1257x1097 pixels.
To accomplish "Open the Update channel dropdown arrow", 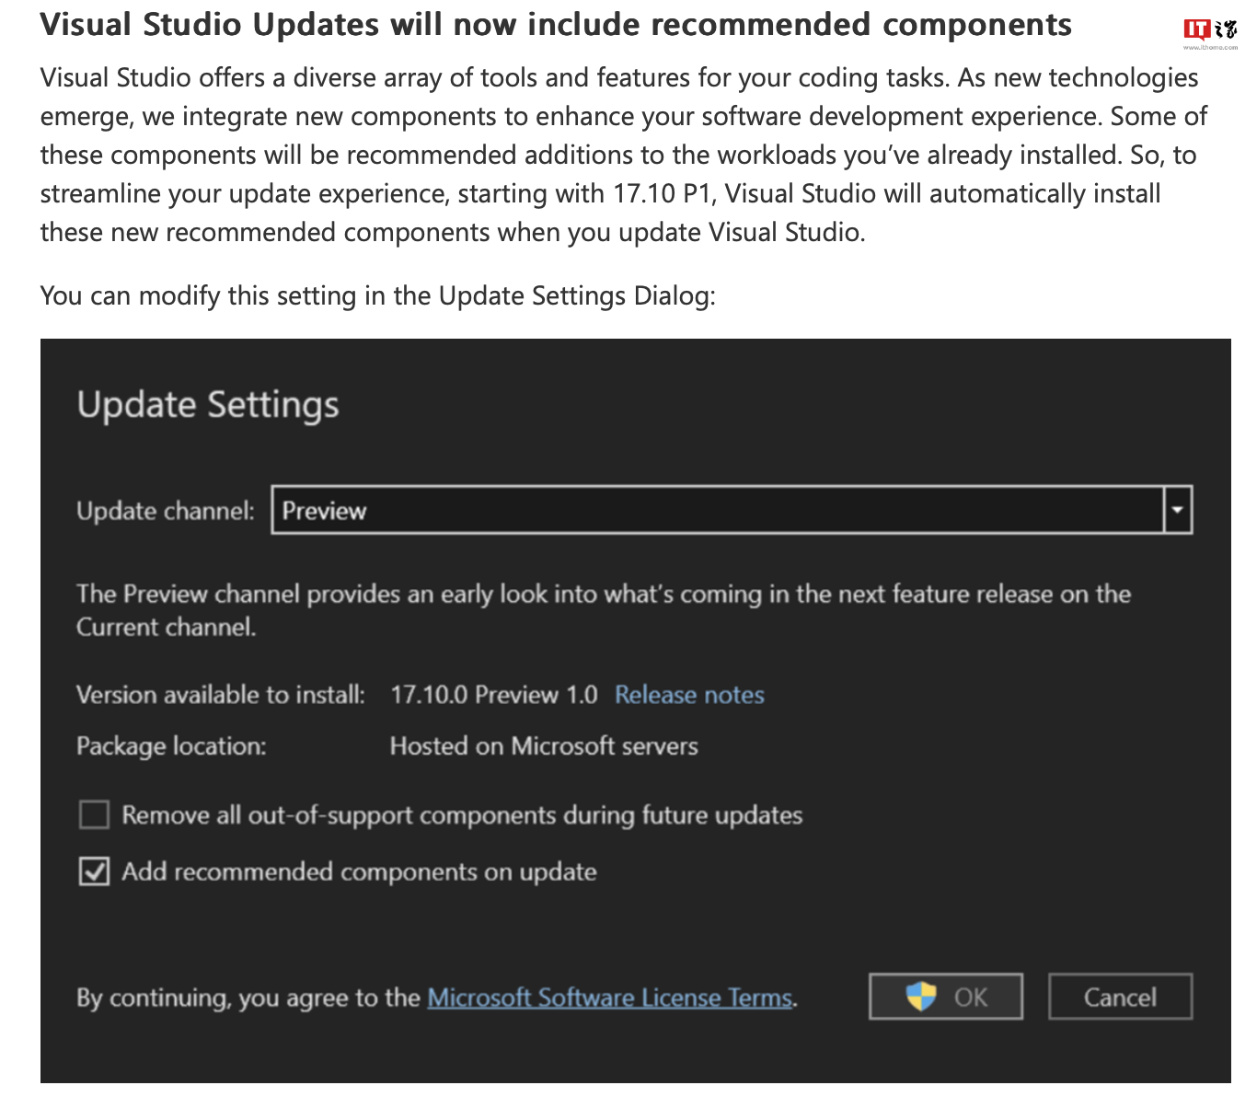I will click(x=1178, y=510).
